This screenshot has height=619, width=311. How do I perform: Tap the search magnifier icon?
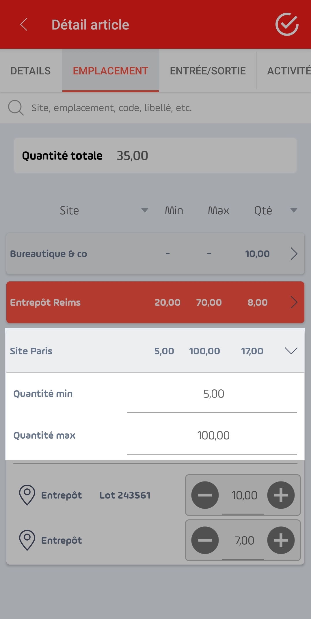click(x=16, y=108)
